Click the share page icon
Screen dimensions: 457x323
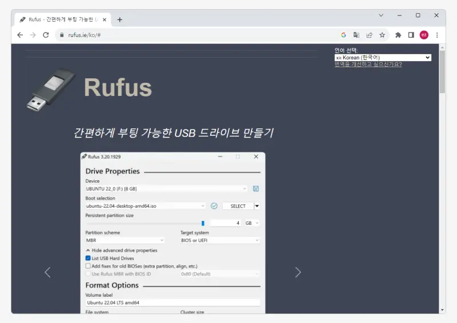tap(369, 35)
